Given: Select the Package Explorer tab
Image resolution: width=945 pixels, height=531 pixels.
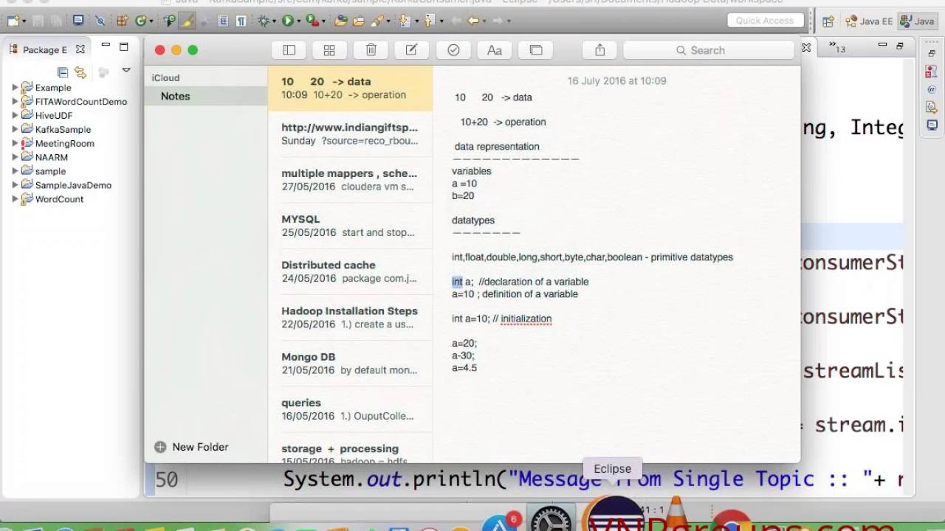Looking at the screenshot, I should pyautogui.click(x=44, y=50).
